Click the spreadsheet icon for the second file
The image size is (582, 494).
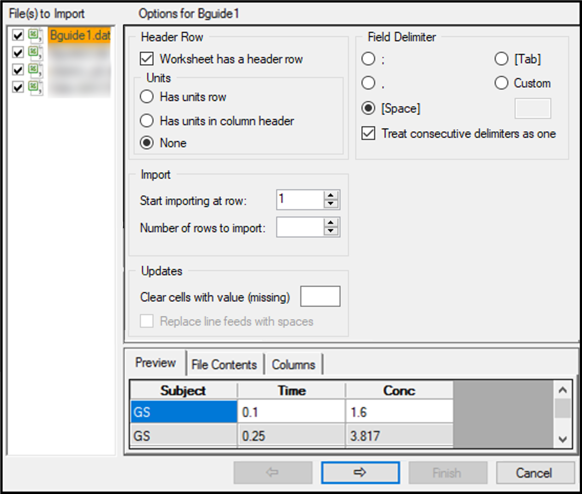pyautogui.click(x=33, y=53)
